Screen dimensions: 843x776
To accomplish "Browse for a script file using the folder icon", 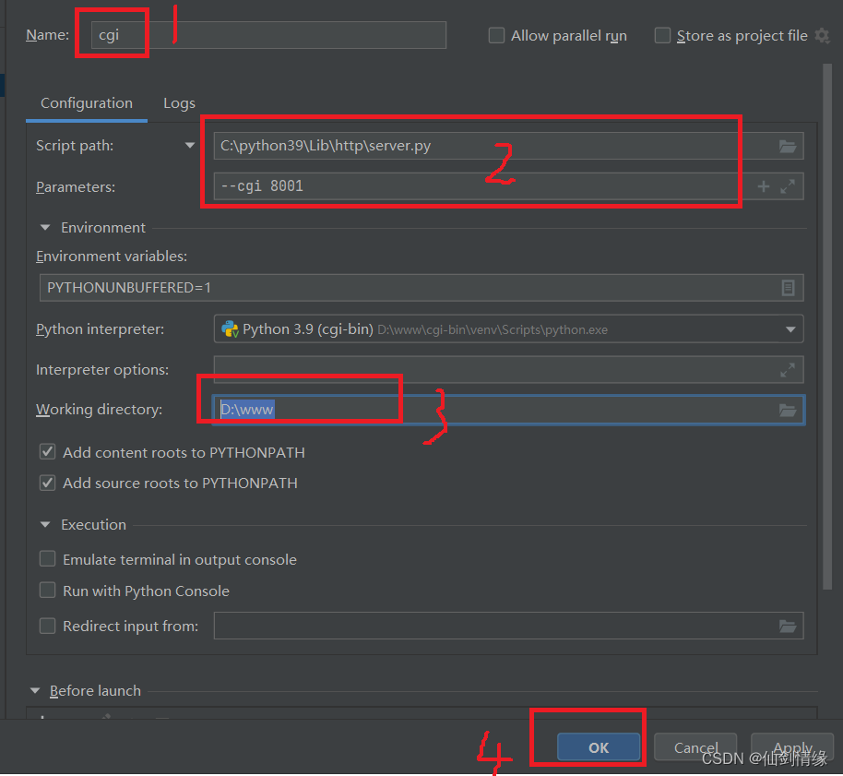I will point(789,145).
